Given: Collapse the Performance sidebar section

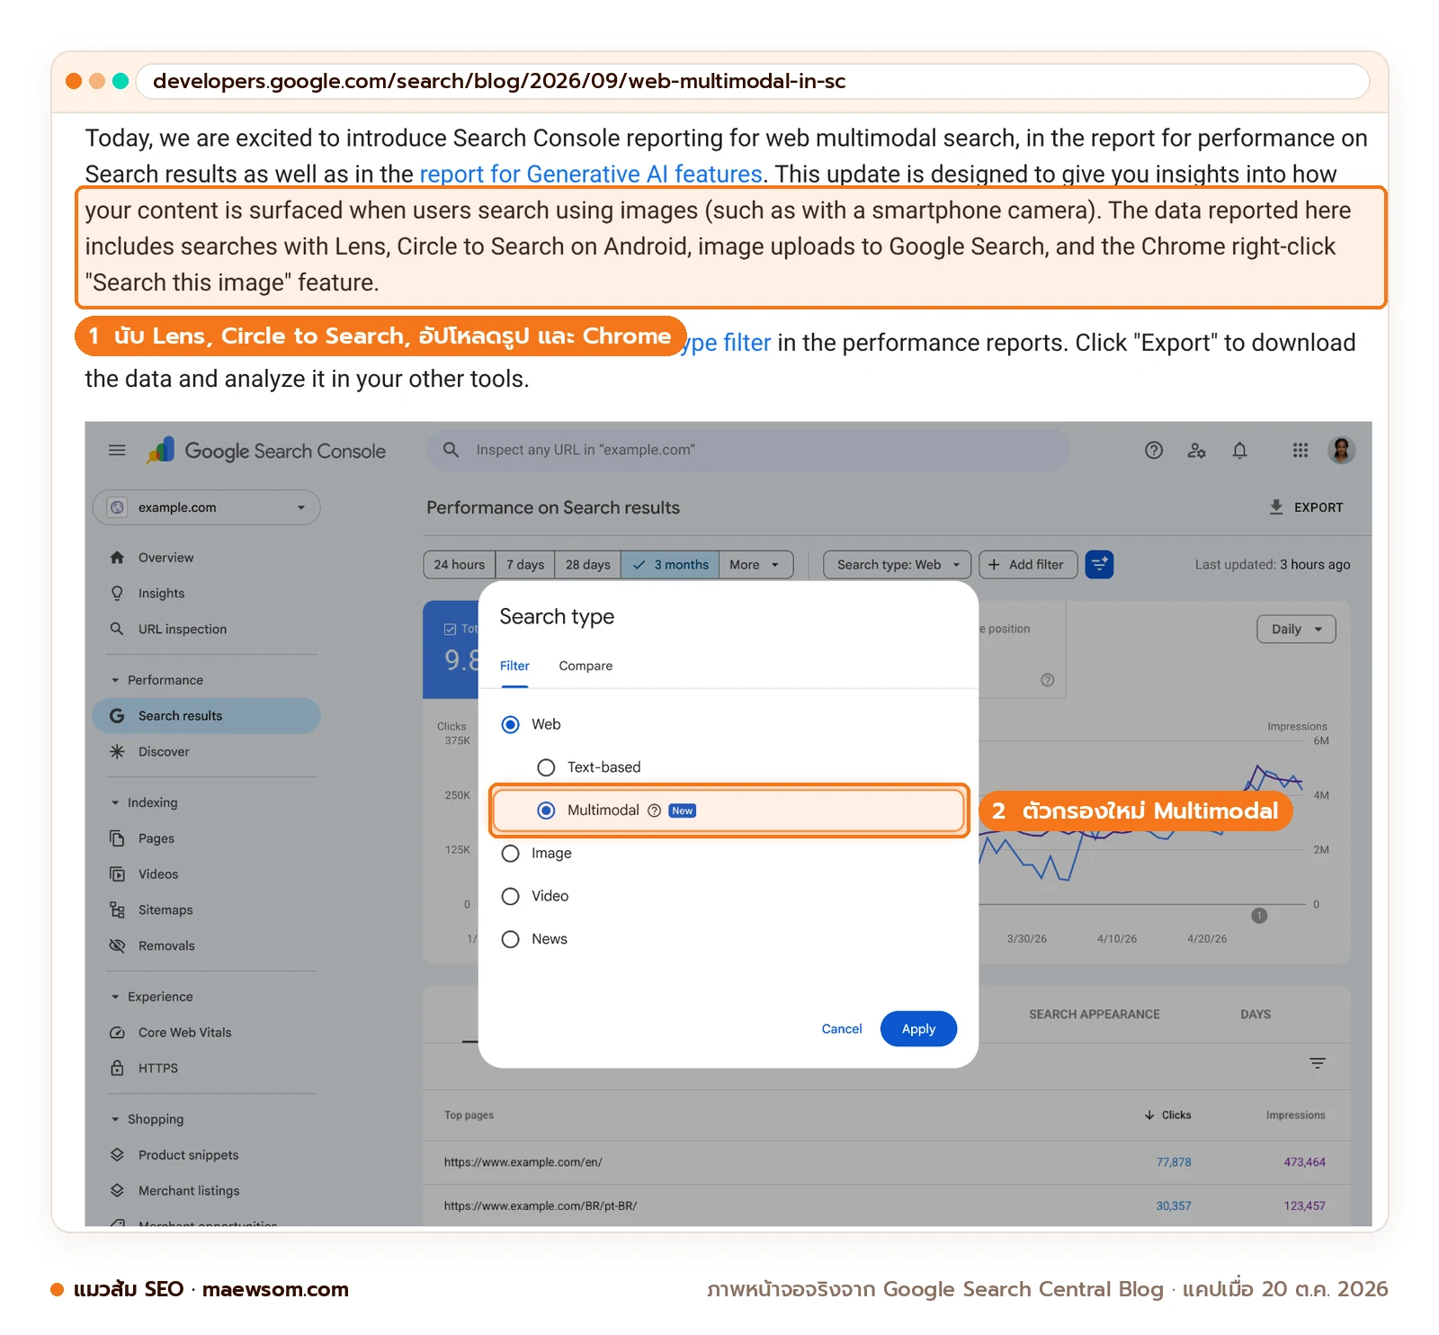Looking at the screenshot, I should click(115, 680).
